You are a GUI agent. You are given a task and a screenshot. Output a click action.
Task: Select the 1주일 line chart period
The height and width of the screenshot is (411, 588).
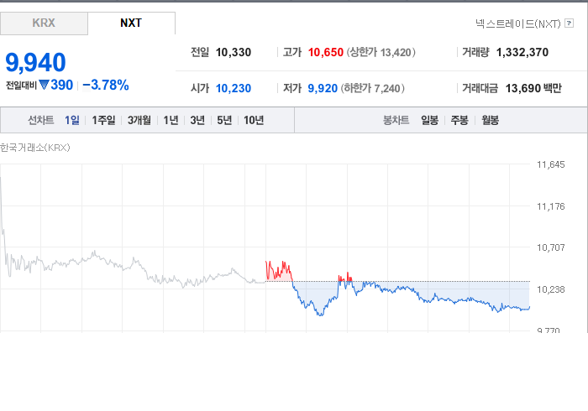(103, 120)
